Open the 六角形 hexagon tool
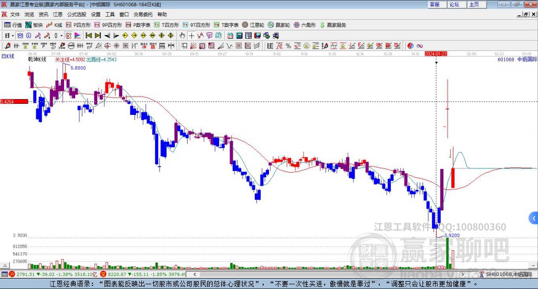 305,25
